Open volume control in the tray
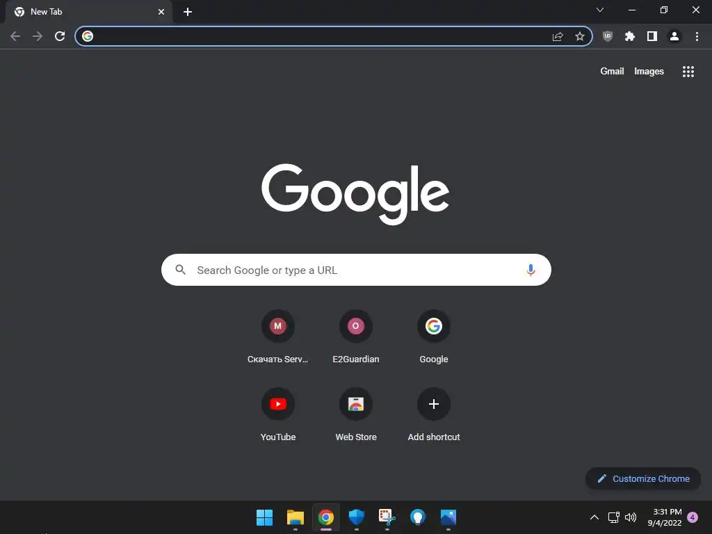 pos(631,517)
